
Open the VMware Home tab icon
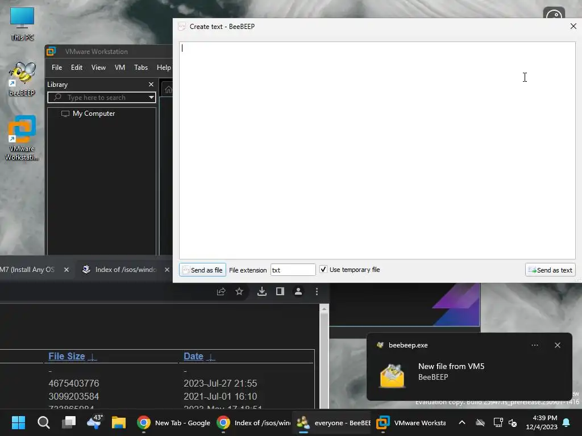click(168, 89)
